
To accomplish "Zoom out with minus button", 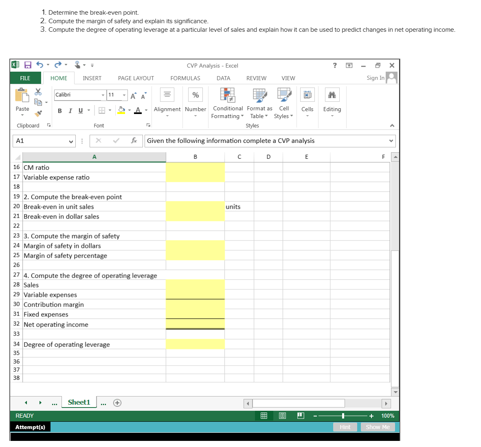I will 315,416.
